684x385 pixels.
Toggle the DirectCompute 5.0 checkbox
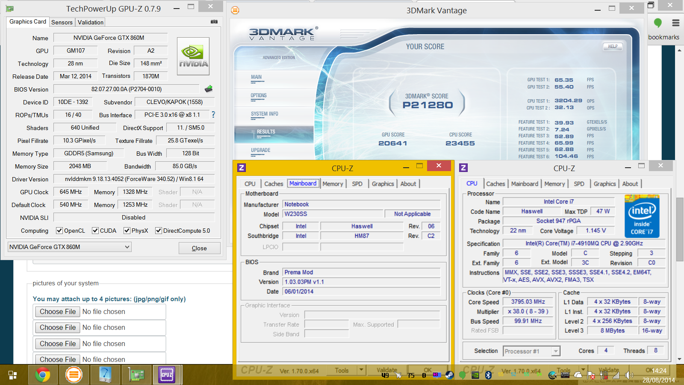[159, 231]
